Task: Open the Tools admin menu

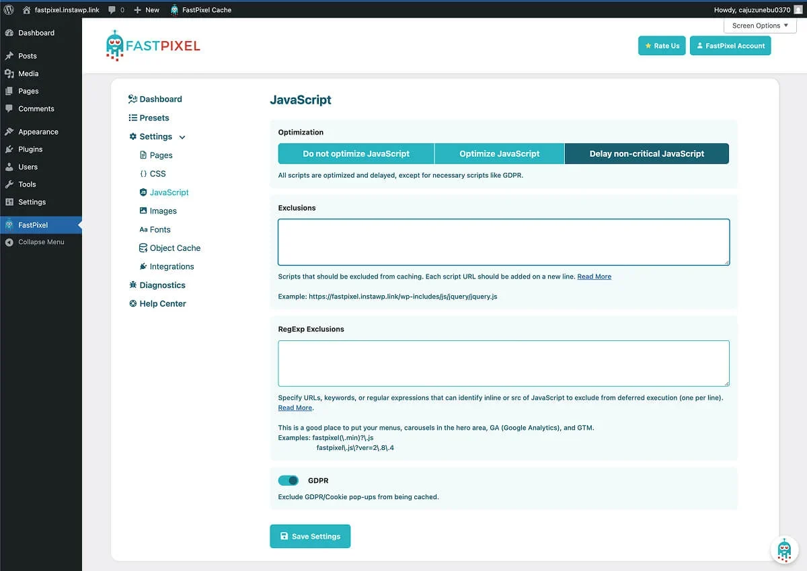Action: point(41,184)
